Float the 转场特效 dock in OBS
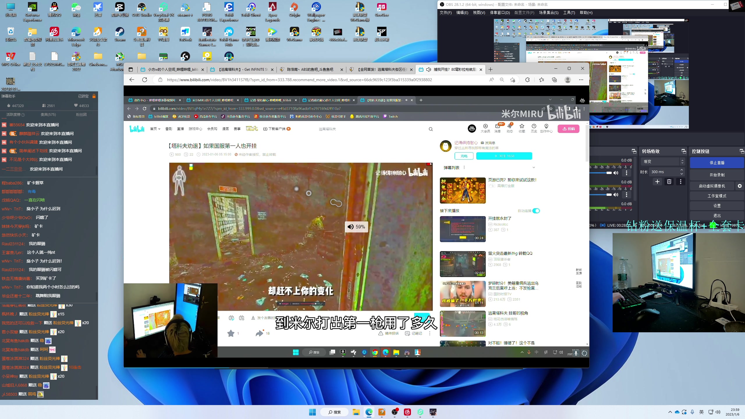The width and height of the screenshot is (745, 419). point(684,151)
